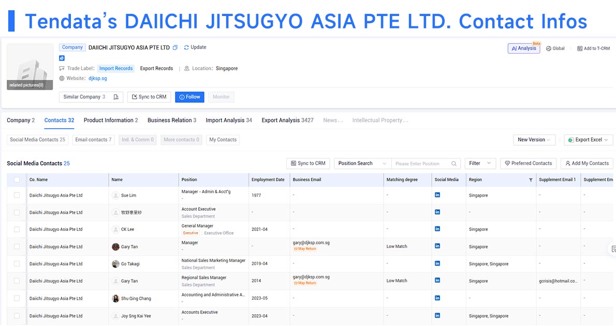Check the 牧野恵里紗 Account Executive row checkbox

(x=17, y=213)
